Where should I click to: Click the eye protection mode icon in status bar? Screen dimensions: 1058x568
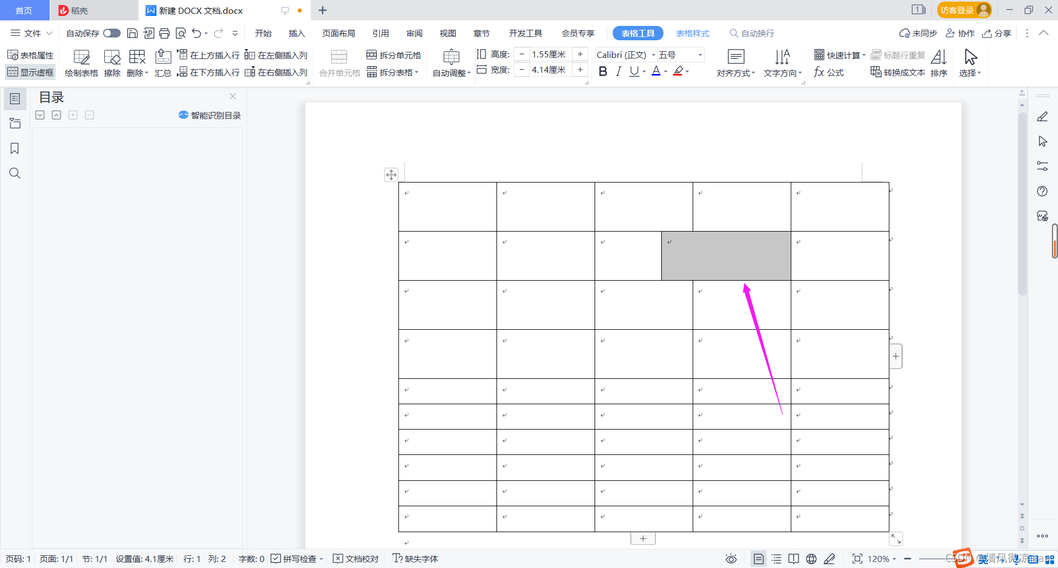coord(731,559)
